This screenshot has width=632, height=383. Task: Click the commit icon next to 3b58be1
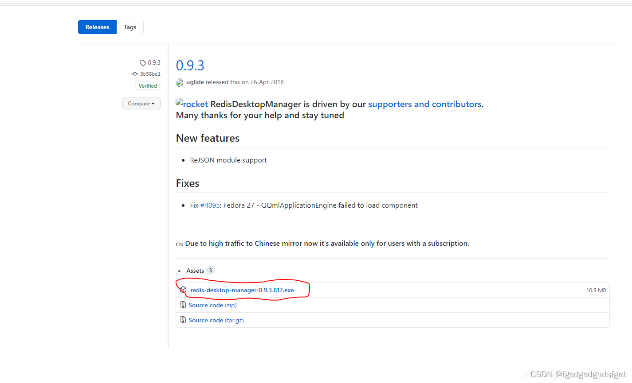point(135,74)
